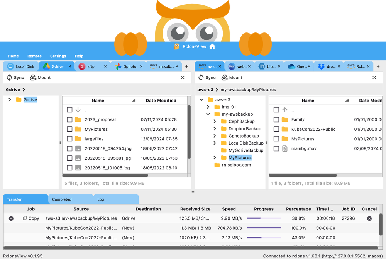Select MyGdriveBackup in aws-s3 tree
The width and height of the screenshot is (386, 259).
tap(246, 150)
